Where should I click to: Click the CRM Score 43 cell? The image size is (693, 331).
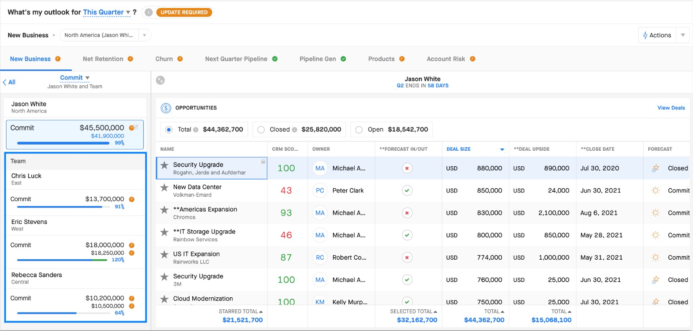click(286, 191)
